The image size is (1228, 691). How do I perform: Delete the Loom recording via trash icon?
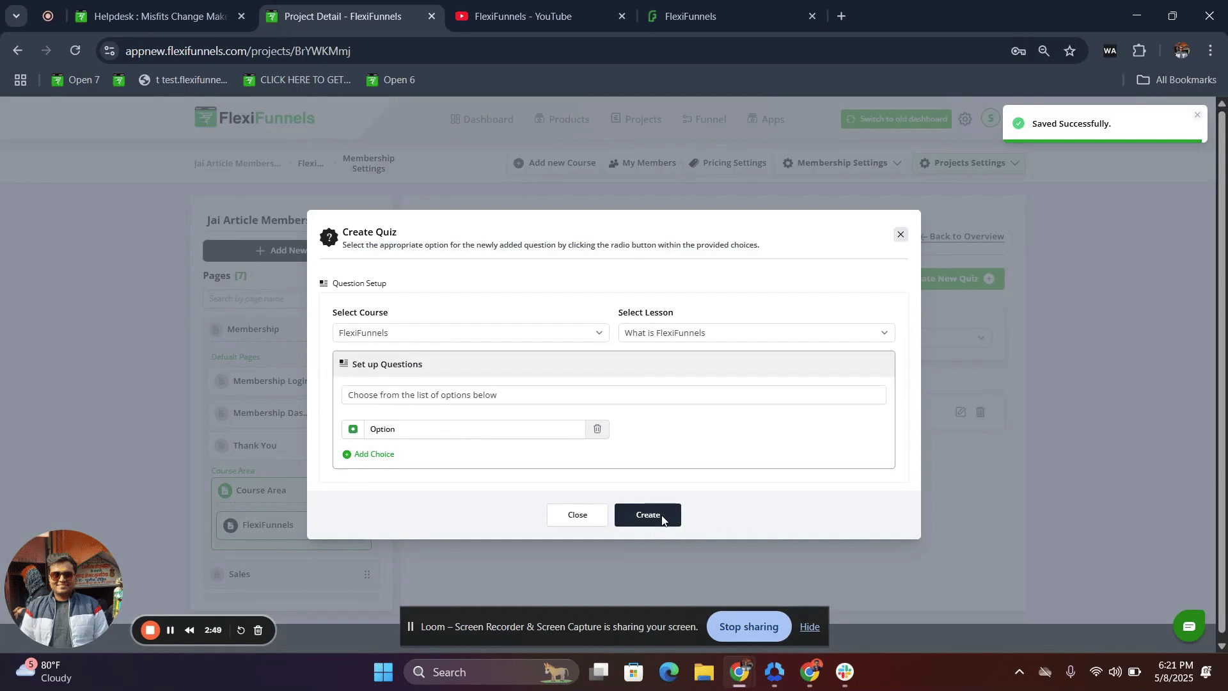[258, 630]
